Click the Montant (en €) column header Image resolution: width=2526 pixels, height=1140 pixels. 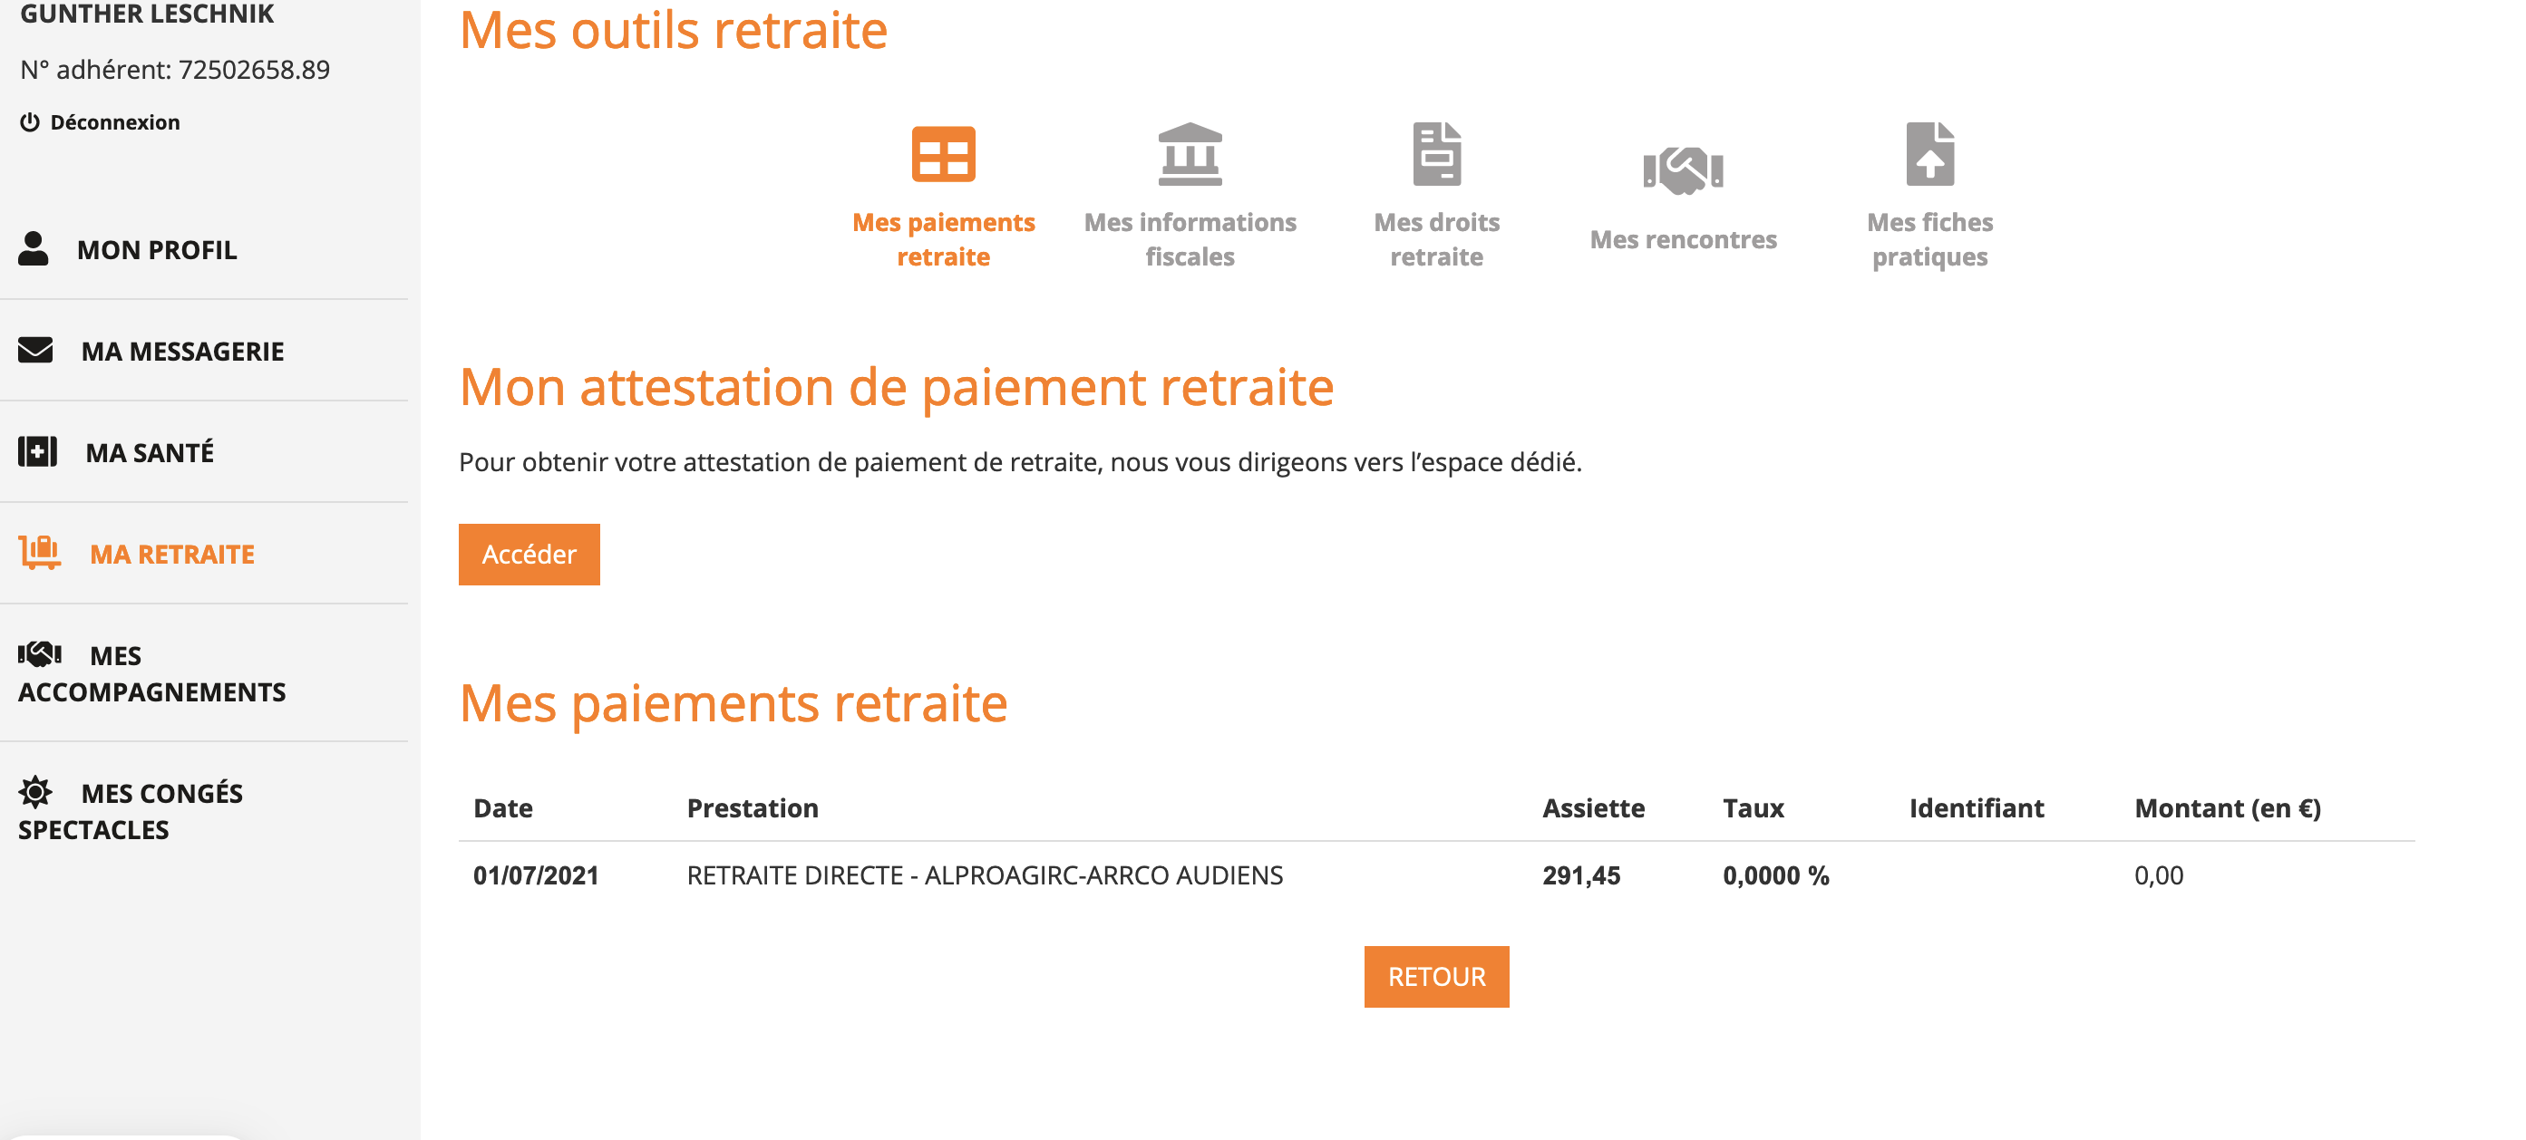[2227, 808]
